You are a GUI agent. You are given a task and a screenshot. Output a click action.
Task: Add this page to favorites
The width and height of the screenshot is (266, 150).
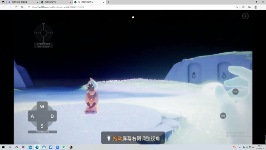[x=237, y=7]
